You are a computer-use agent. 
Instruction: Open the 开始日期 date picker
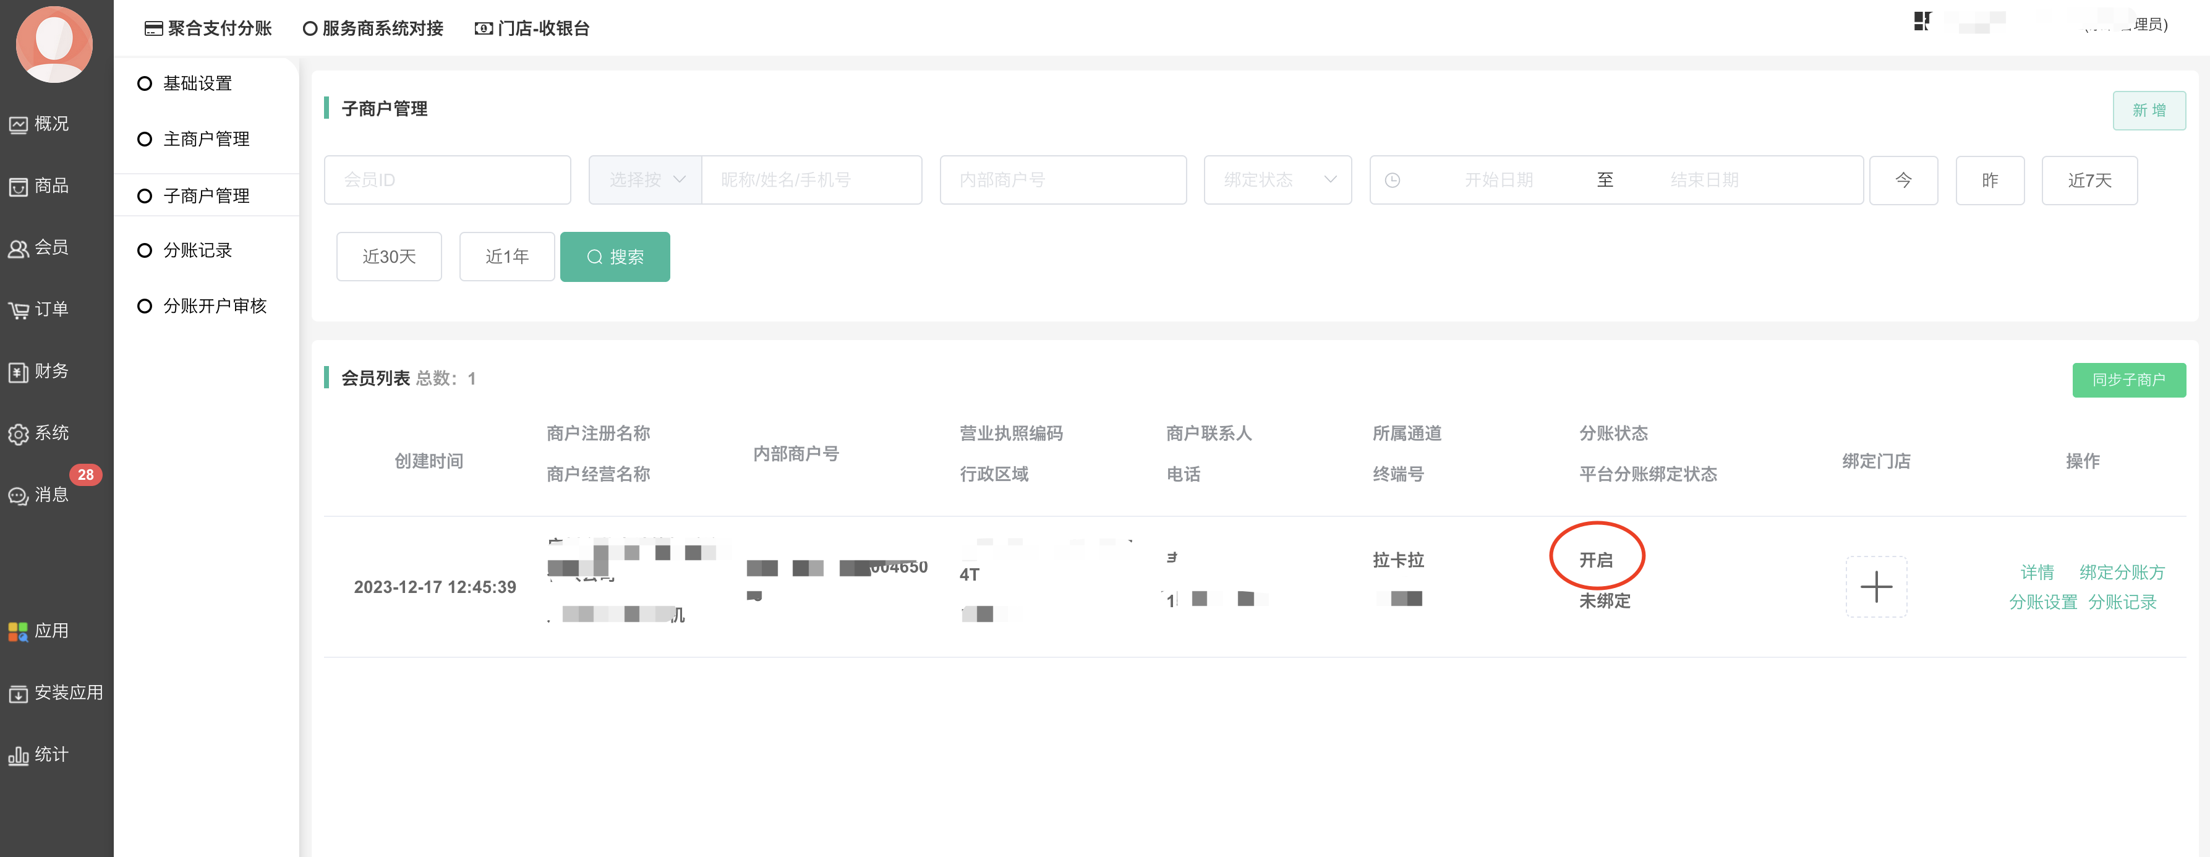(1498, 180)
